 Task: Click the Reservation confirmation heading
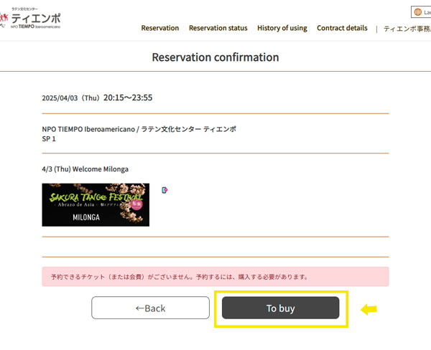tap(215, 57)
